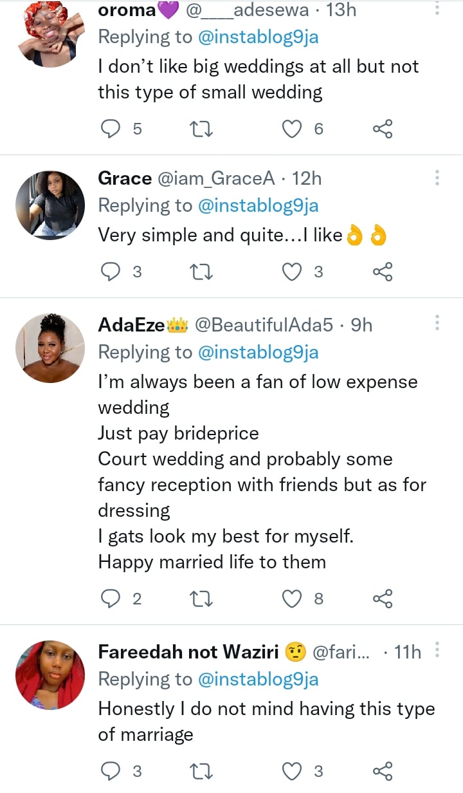Share Grace's tweet
Viewport: 463px width, 793px height.
coord(383,272)
